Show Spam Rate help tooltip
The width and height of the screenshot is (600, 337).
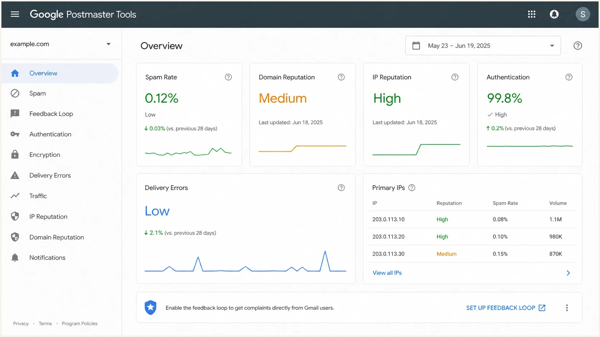click(x=228, y=77)
